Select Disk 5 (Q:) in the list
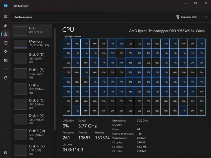This screenshot has height=158, width=211. point(33,135)
